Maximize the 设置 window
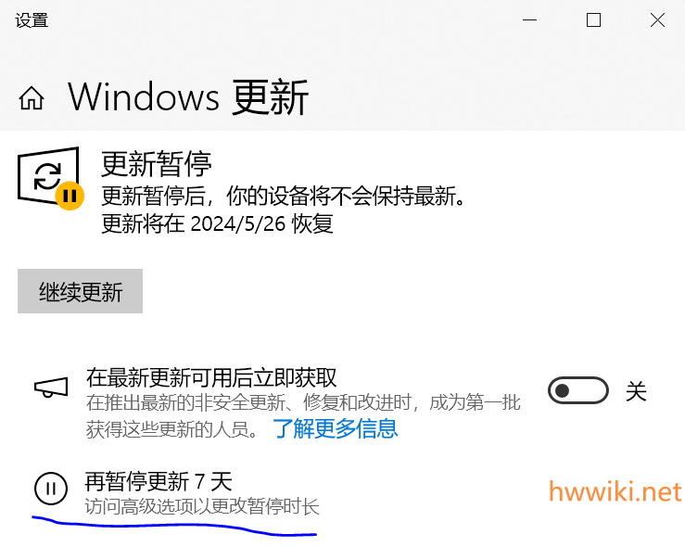The width and height of the screenshot is (685, 547). click(593, 20)
